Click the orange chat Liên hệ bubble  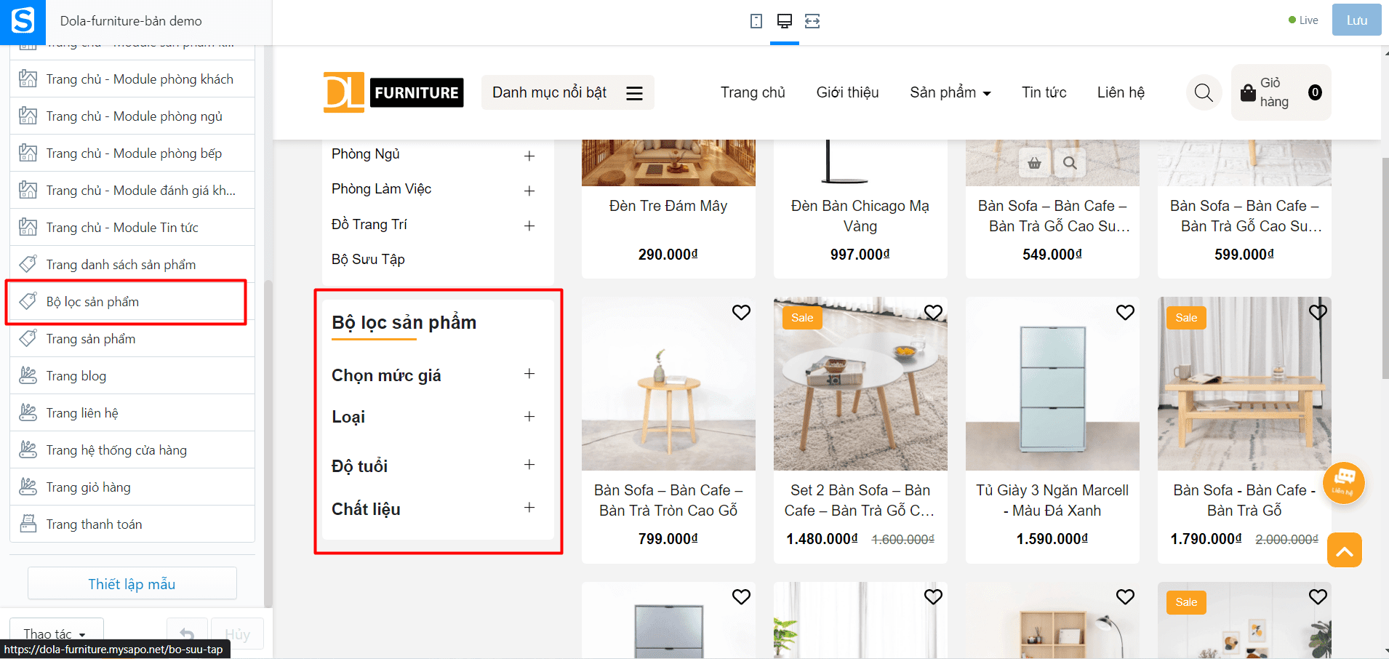click(1343, 482)
